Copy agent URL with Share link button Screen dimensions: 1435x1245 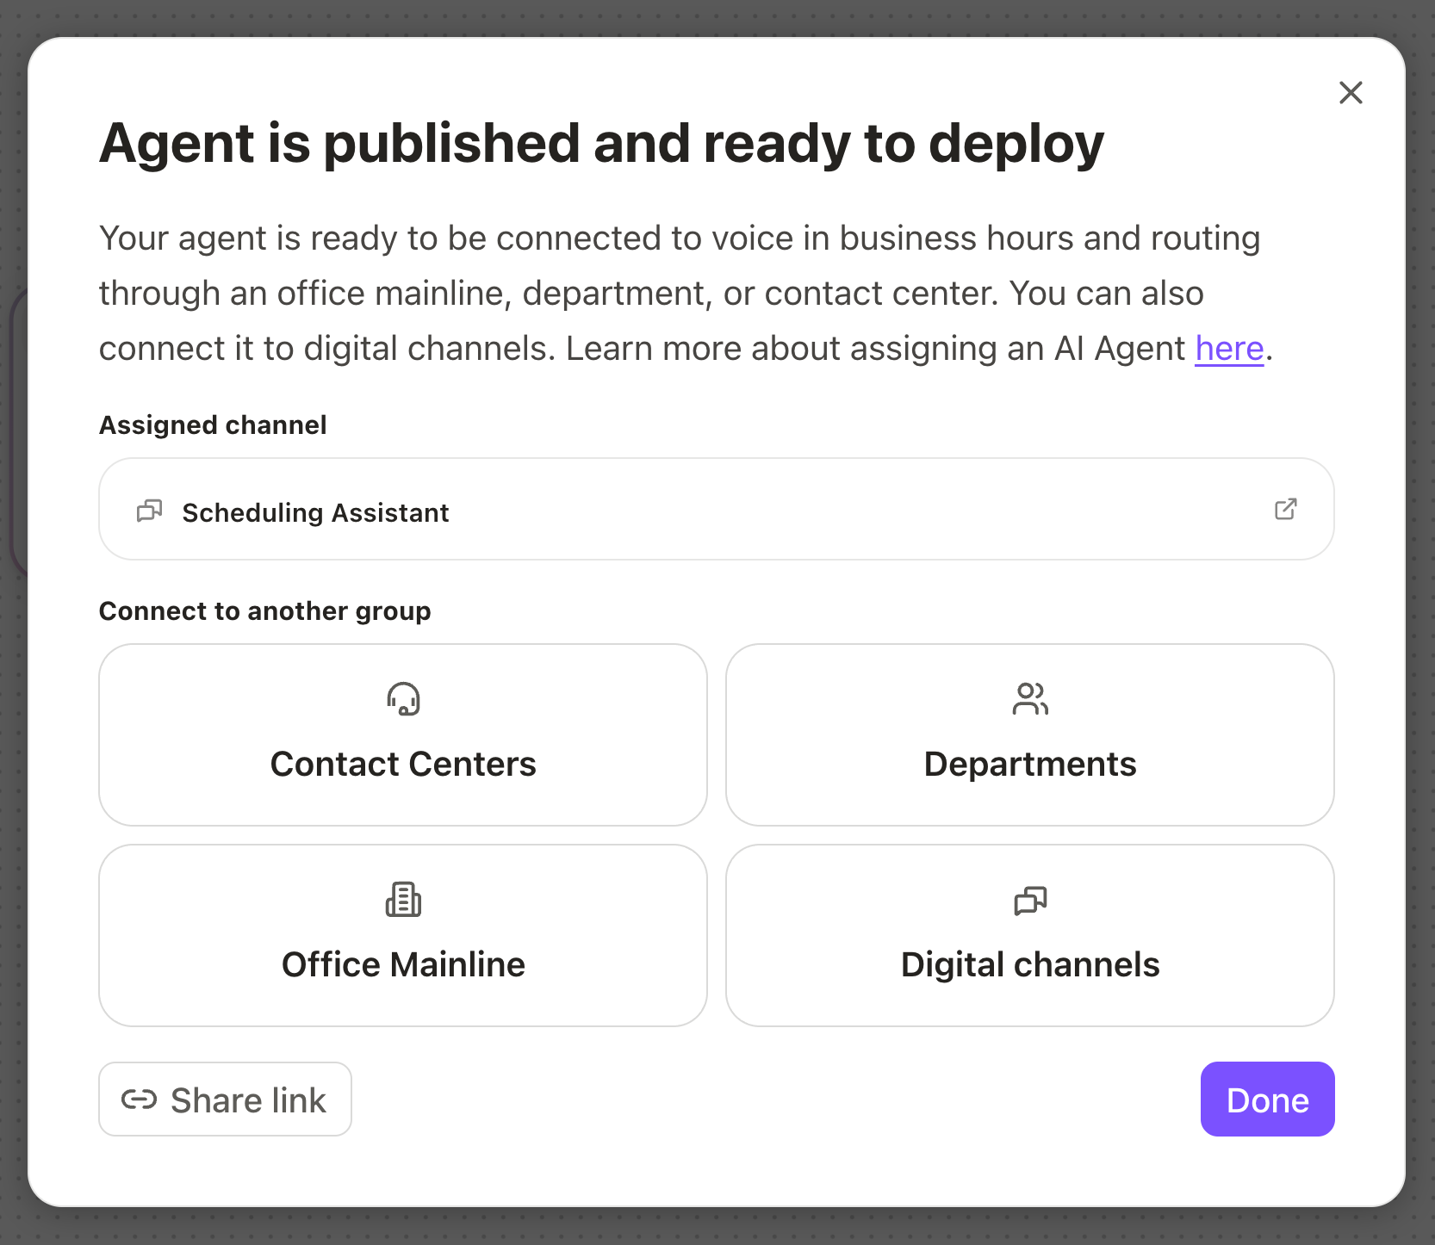226,1099
